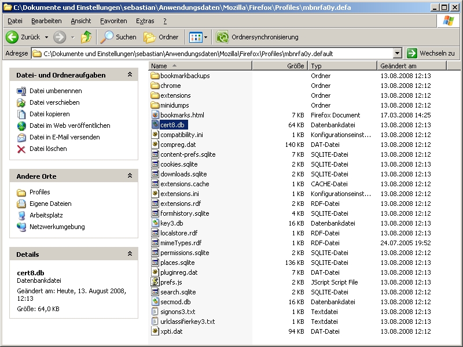Select the bookmarkbackups folder icon

tap(155, 76)
